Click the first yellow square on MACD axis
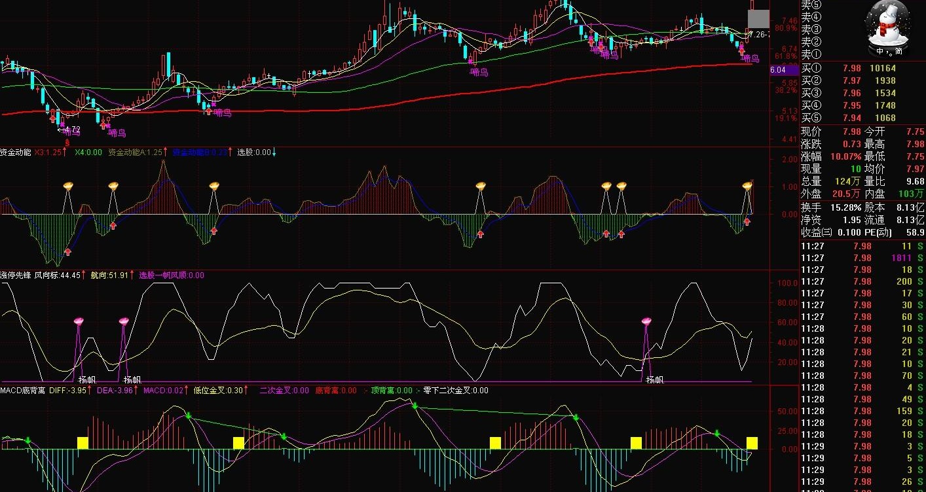This screenshot has width=926, height=492. coord(83,443)
